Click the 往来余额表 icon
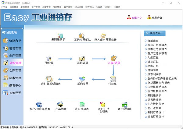 (x=82, y=105)
